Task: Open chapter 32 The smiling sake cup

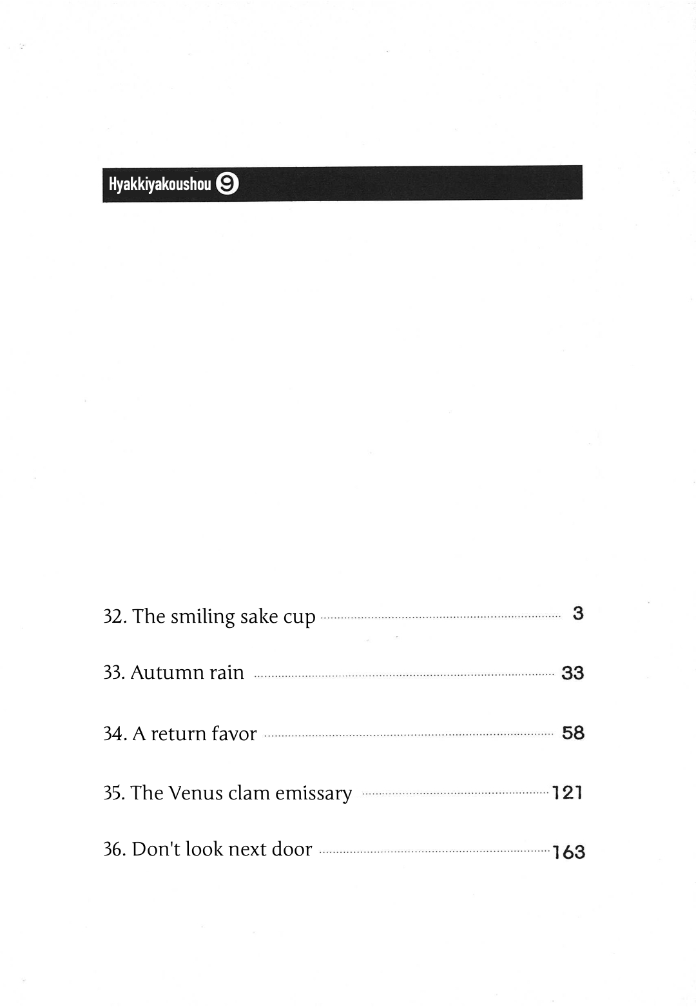Action: (209, 617)
